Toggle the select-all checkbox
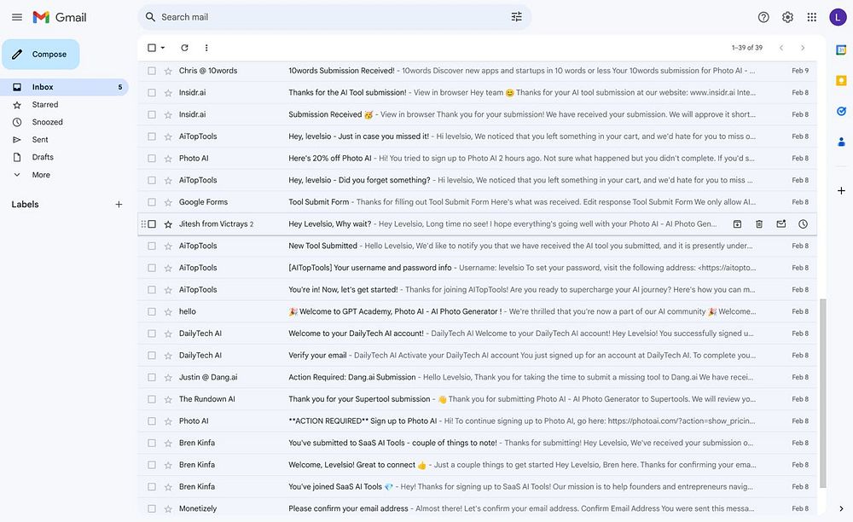Screen dimensions: 853x522 point(152,48)
